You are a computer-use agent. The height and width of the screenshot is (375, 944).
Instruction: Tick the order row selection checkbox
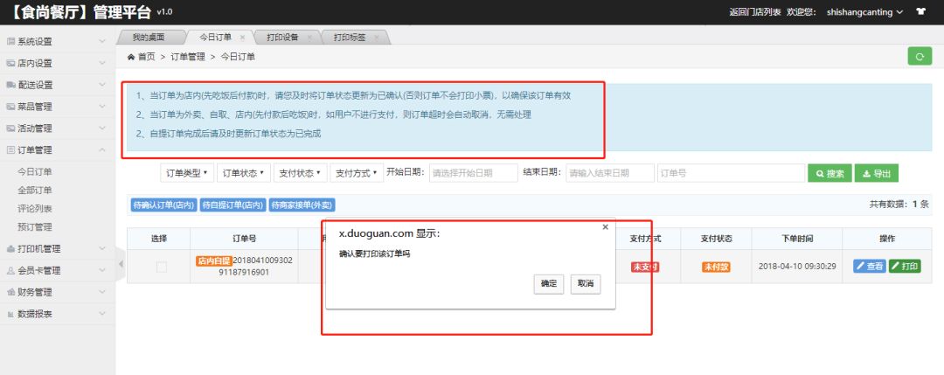[x=162, y=267]
